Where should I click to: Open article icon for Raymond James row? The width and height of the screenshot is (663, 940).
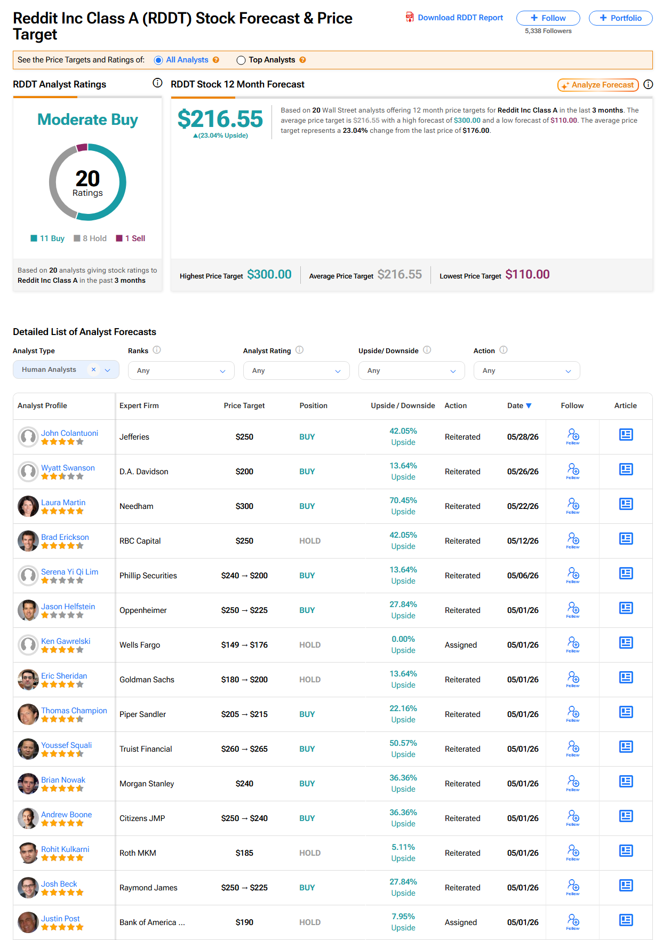pos(626,886)
